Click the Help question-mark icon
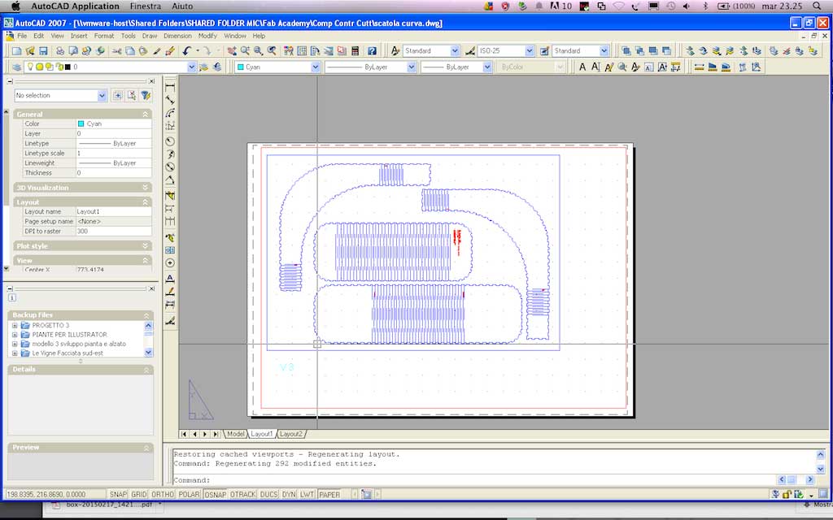The image size is (833, 520). (x=372, y=51)
